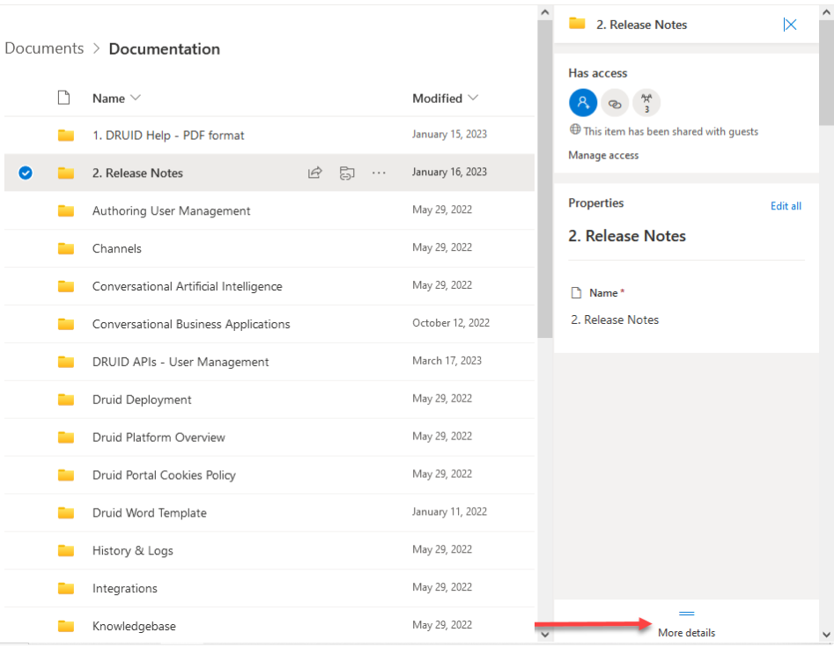Open the owner person access icon
Viewport: 834px width, 647px height.
point(583,102)
